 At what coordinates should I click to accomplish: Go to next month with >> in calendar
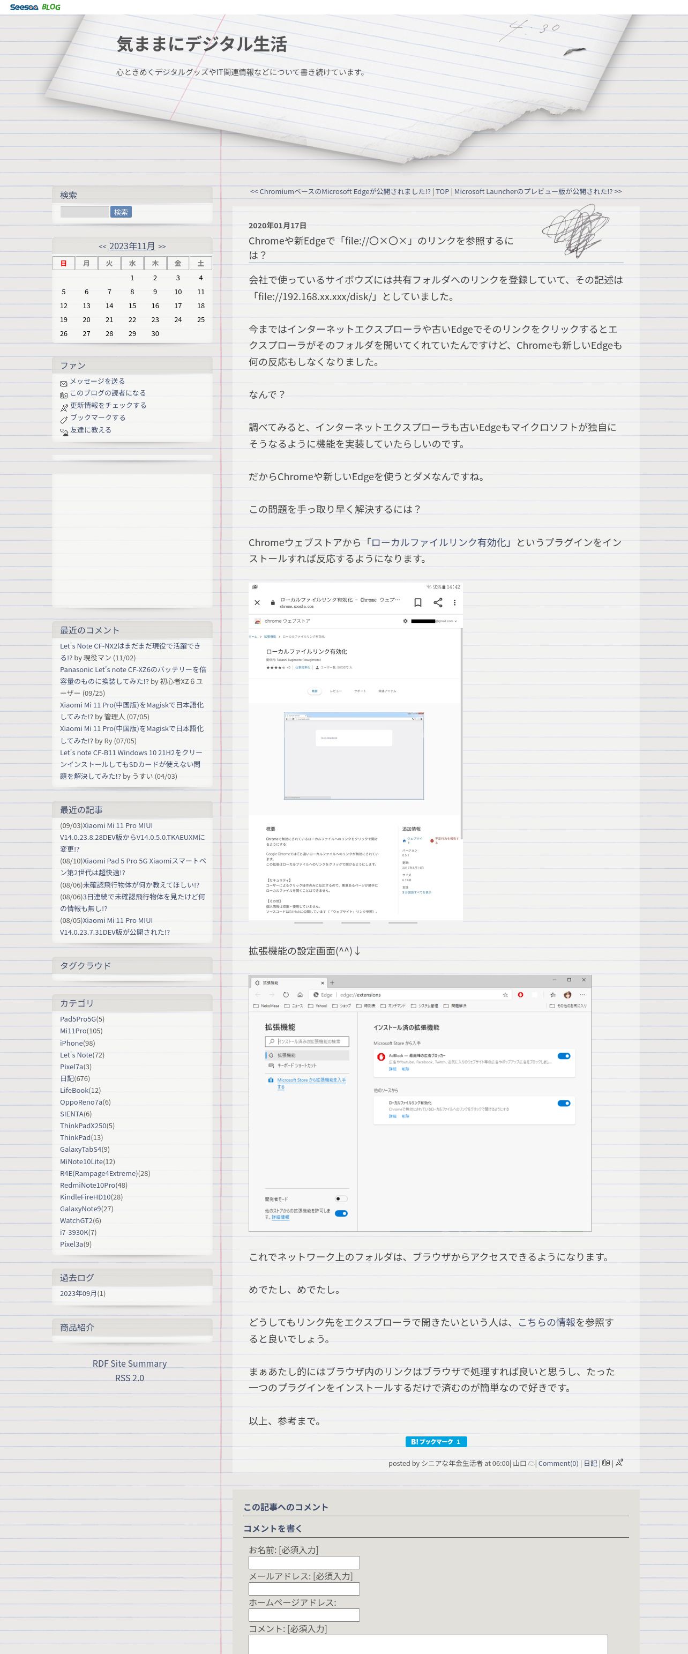point(162,247)
